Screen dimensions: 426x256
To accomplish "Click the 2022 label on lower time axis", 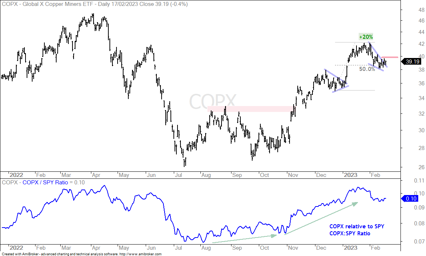I will pyautogui.click(x=16, y=248).
